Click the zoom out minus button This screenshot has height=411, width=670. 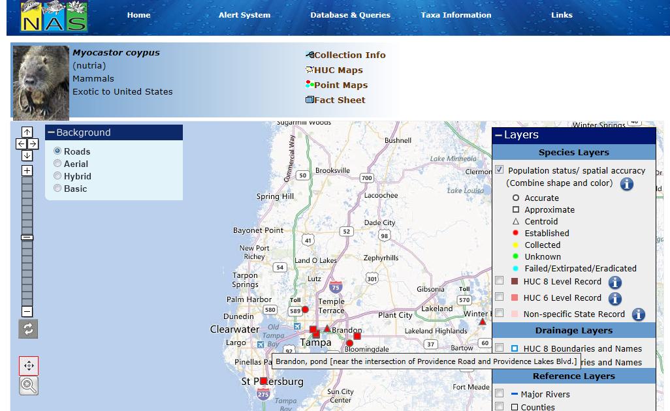point(27,311)
